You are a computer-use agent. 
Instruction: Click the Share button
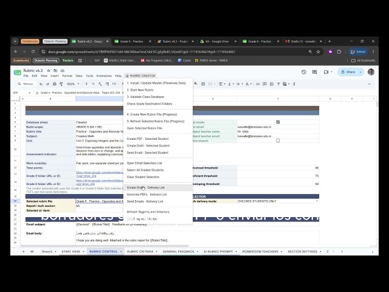click(348, 72)
